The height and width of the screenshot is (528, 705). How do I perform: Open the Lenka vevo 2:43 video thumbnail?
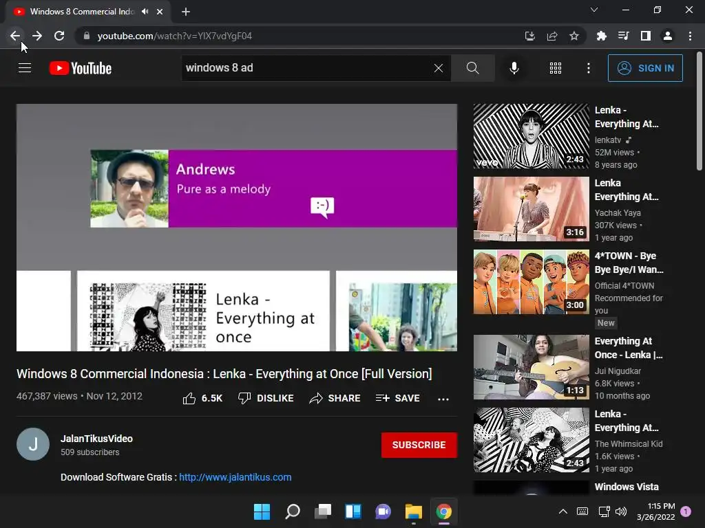pyautogui.click(x=531, y=136)
